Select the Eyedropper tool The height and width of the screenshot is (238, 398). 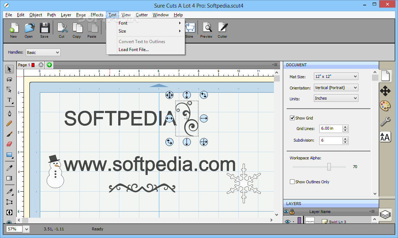[9, 168]
